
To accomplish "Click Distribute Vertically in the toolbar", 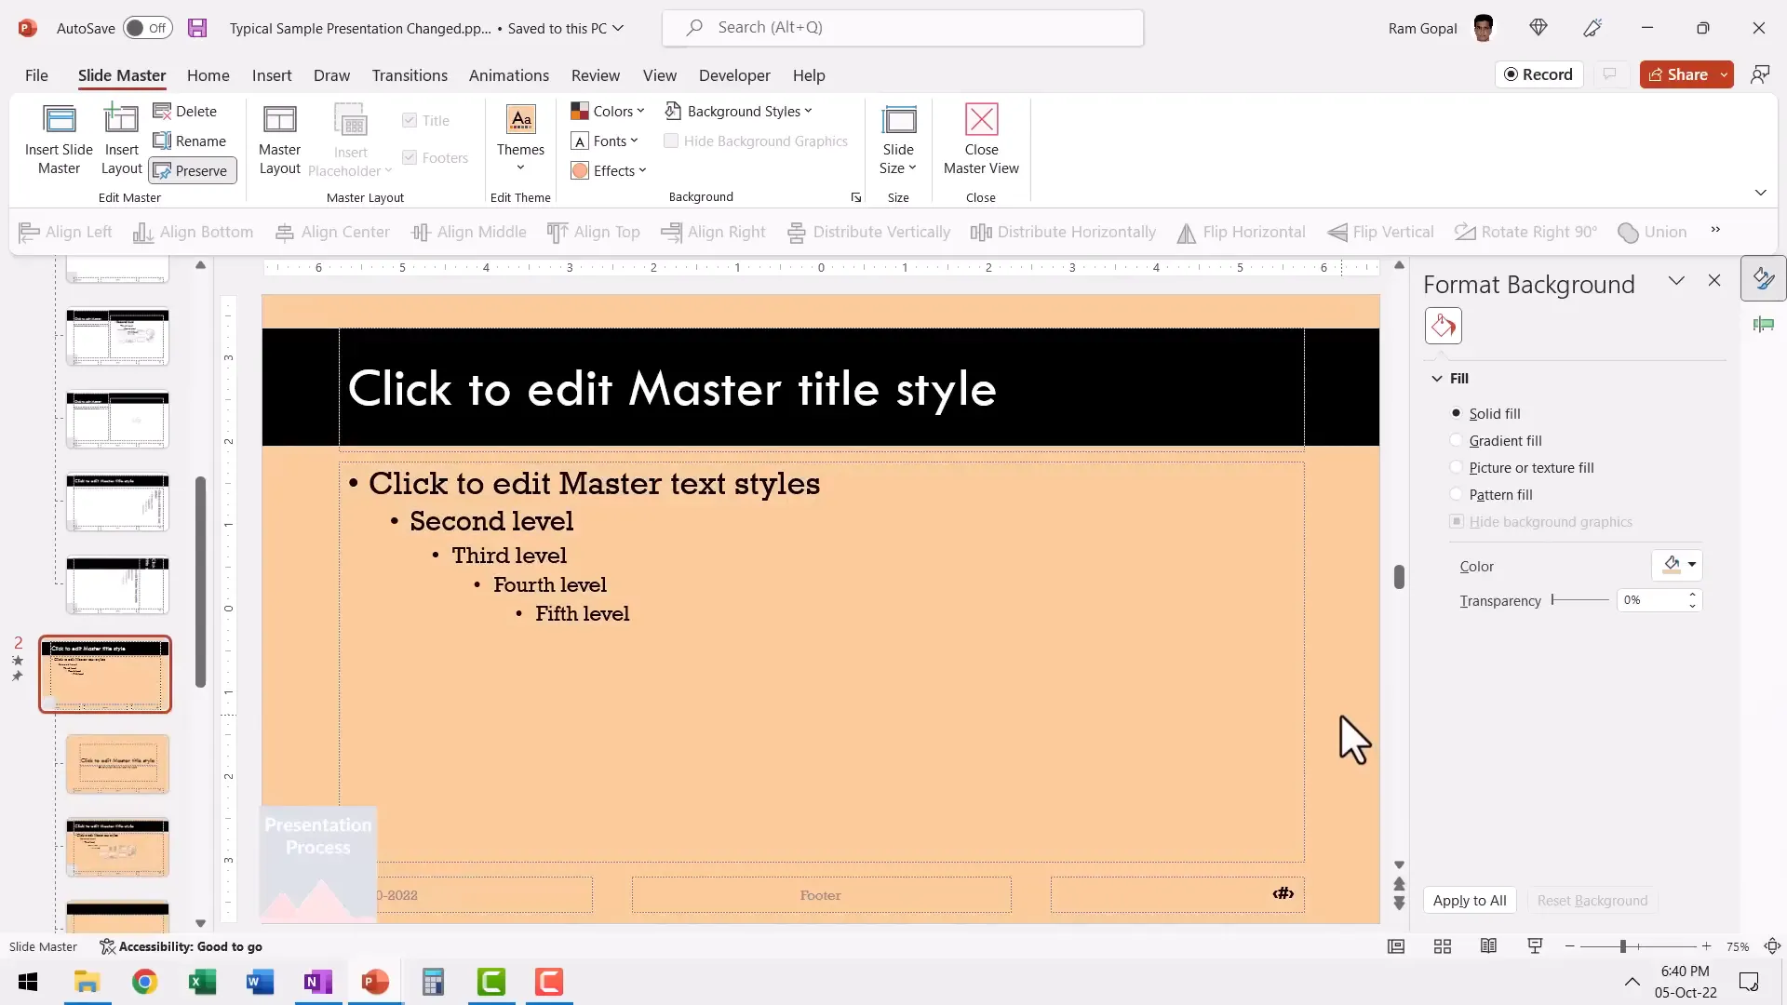I will click(x=868, y=232).
